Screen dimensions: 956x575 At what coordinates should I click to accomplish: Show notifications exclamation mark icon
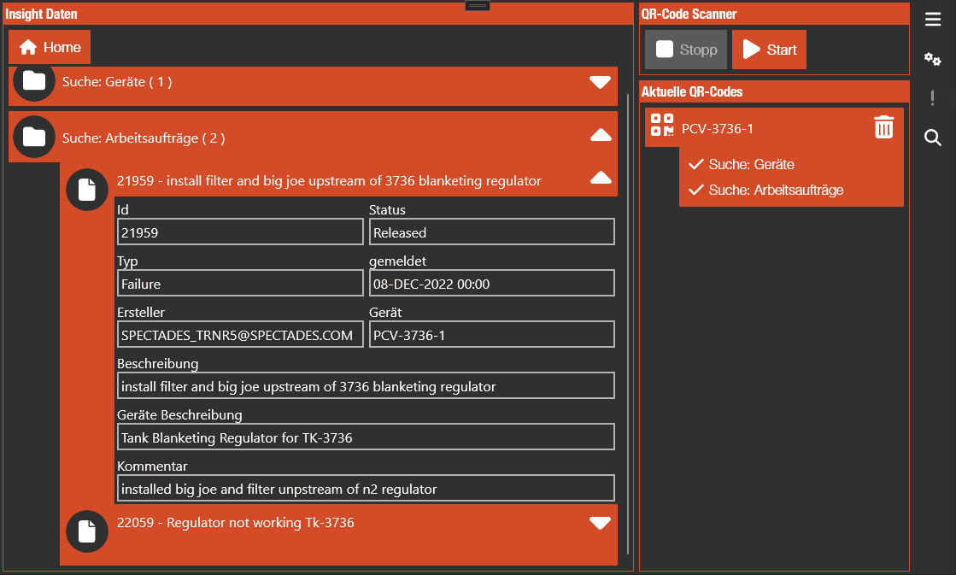[932, 97]
